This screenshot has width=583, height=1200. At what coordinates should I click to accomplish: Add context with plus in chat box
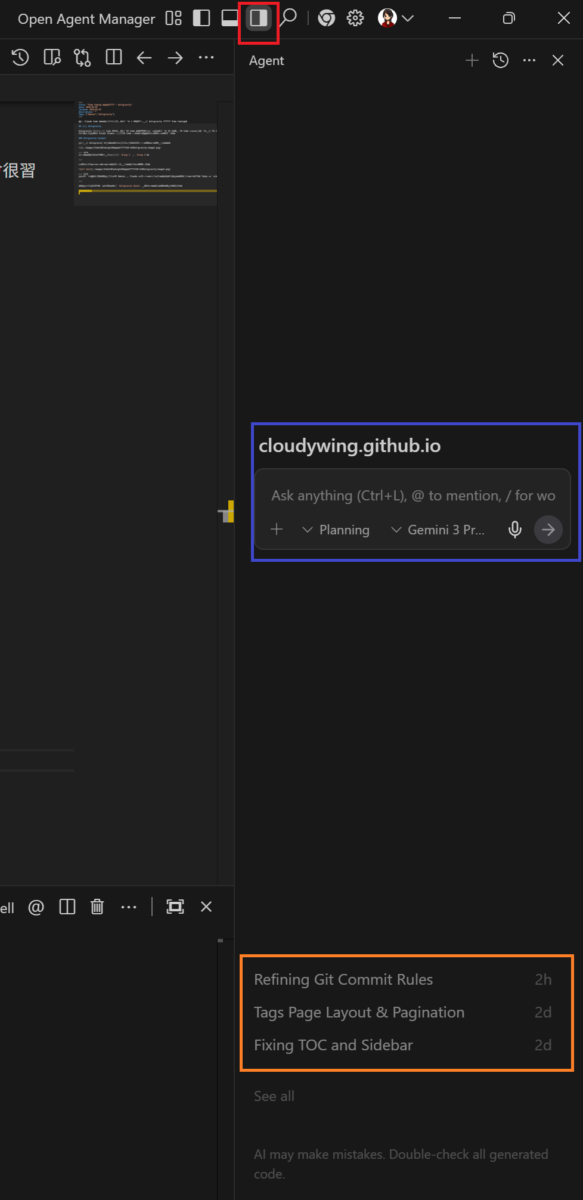(x=277, y=529)
